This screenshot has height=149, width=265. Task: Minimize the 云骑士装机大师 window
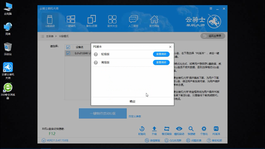218,9
